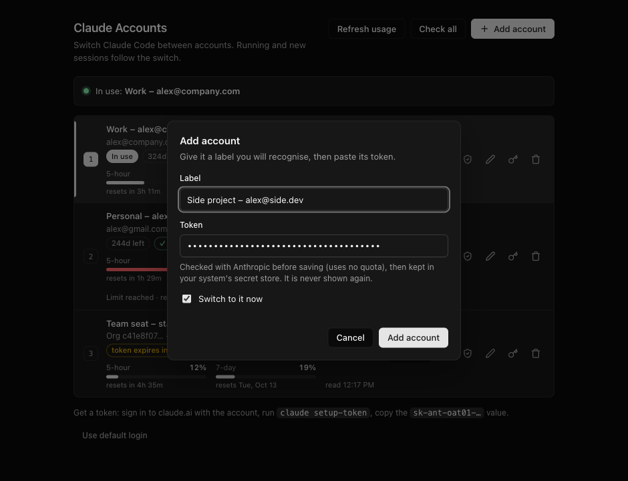Image resolution: width=628 pixels, height=481 pixels.
Task: Click the 'resets in 3h 11m' text
Action: [x=133, y=192]
